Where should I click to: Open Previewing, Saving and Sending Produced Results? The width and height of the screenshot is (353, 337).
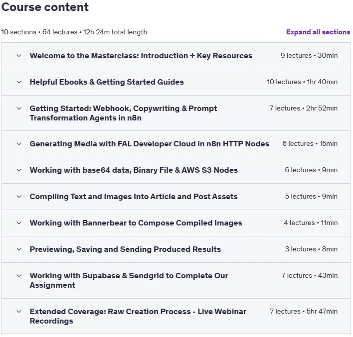125,249
